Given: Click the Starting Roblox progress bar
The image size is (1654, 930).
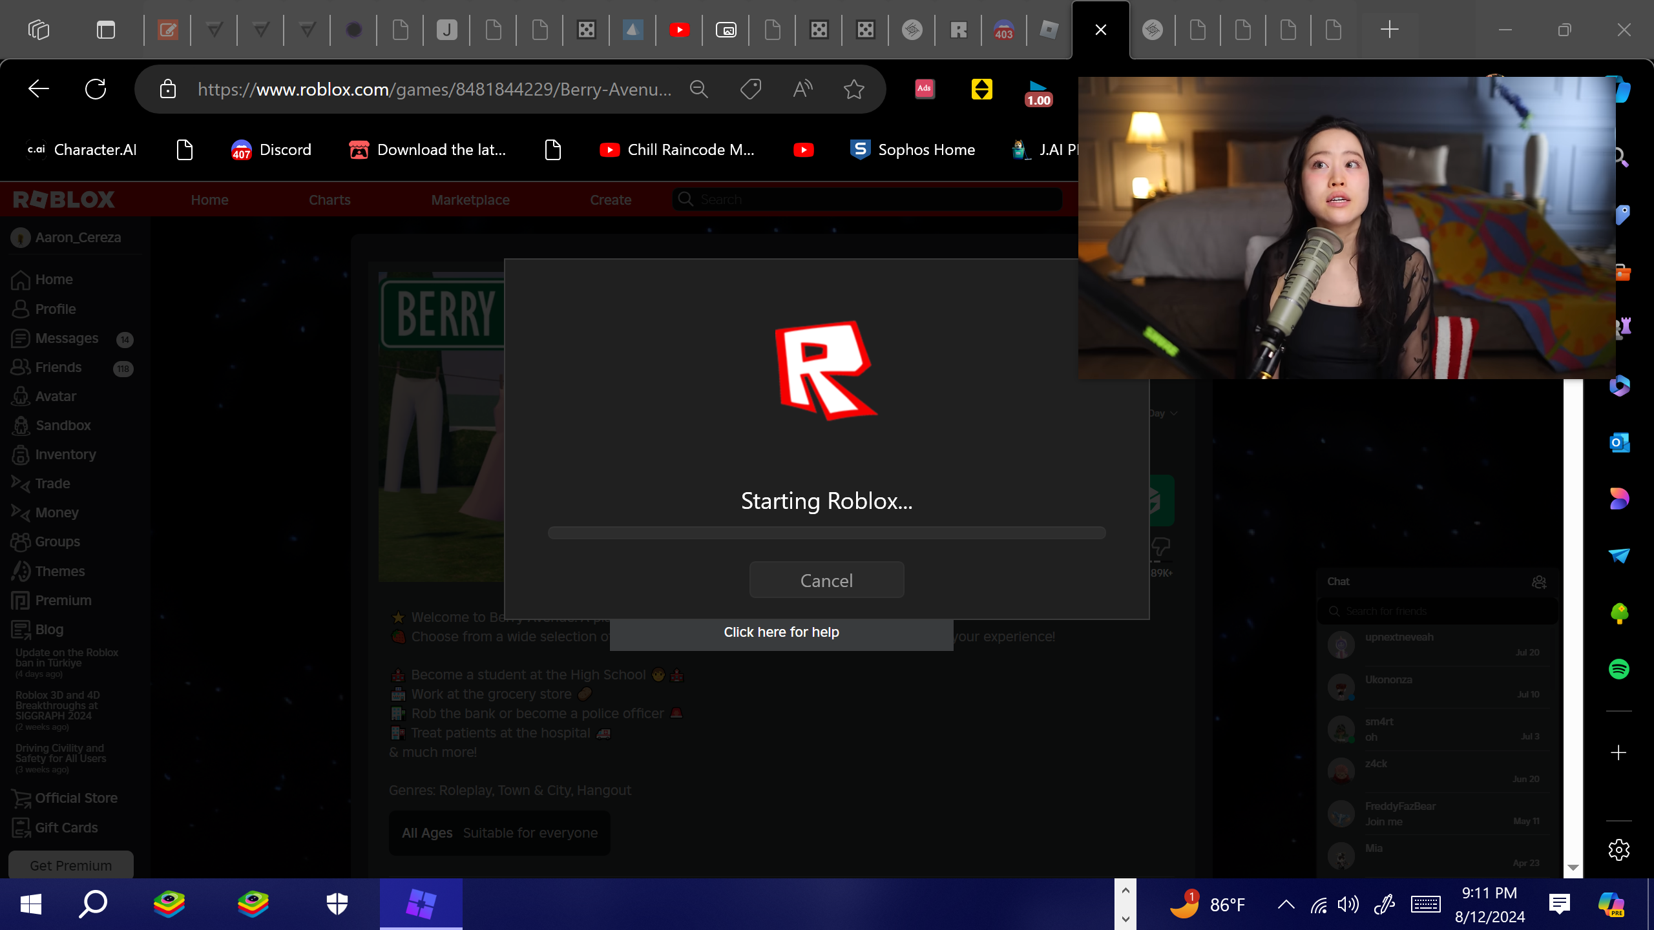Looking at the screenshot, I should tap(826, 533).
